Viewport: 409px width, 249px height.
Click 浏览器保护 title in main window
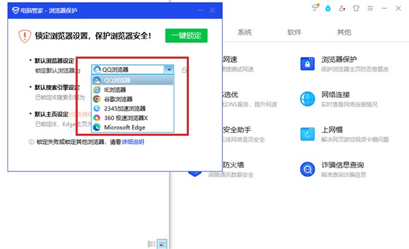click(x=339, y=59)
